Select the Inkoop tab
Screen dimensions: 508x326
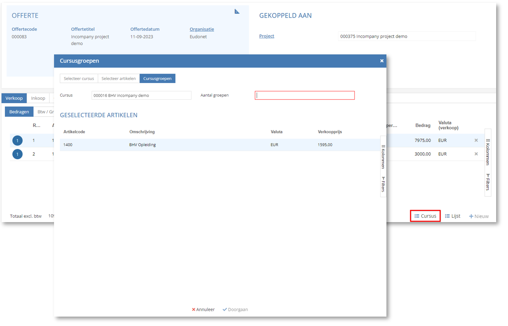[38, 98]
